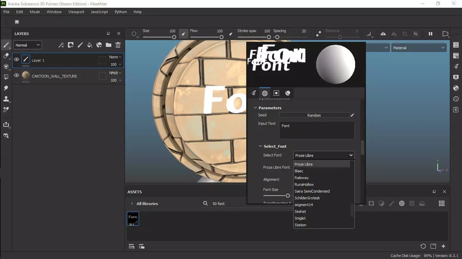This screenshot has width=462, height=259.
Task: Switch to the material properties tab icon
Action: [x=288, y=93]
